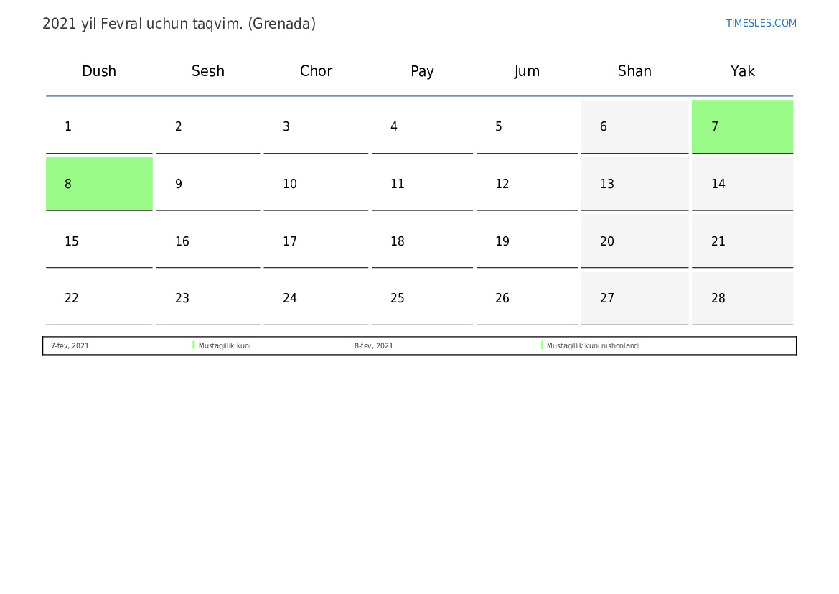Click day 9 in the calendar
The height and width of the screenshot is (594, 839).
[207, 184]
